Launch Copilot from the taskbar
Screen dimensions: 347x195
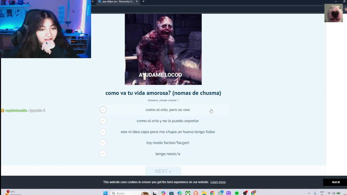click(x=163, y=193)
